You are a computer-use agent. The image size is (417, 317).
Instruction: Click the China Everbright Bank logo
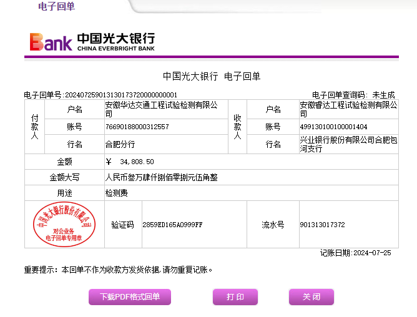92,41
